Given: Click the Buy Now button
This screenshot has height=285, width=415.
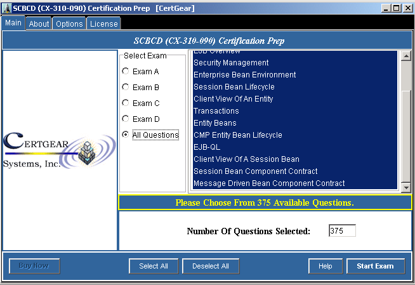Looking at the screenshot, I should (34, 266).
